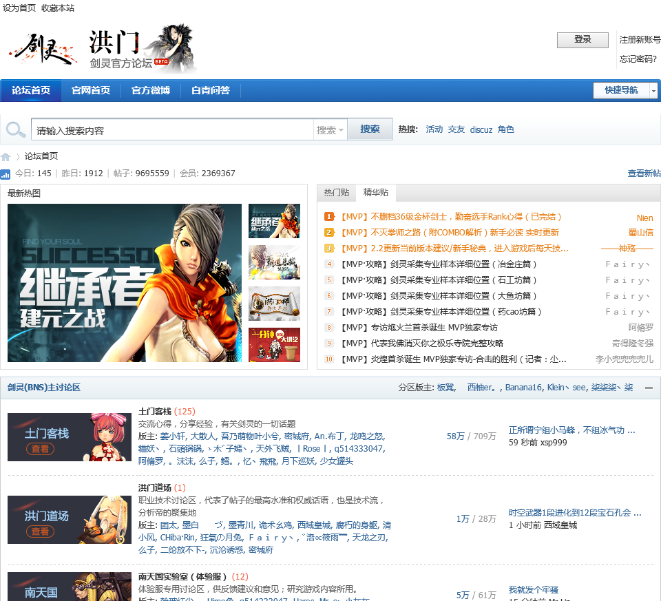Open 南天国实验室（体验服）forum title
This screenshot has width=661, height=601.
click(182, 576)
